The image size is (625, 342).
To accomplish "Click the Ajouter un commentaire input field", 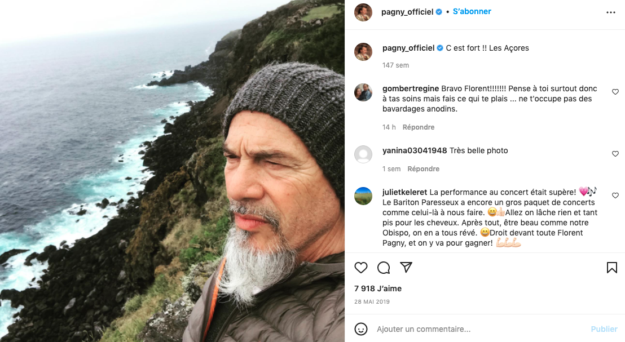I will point(429,329).
